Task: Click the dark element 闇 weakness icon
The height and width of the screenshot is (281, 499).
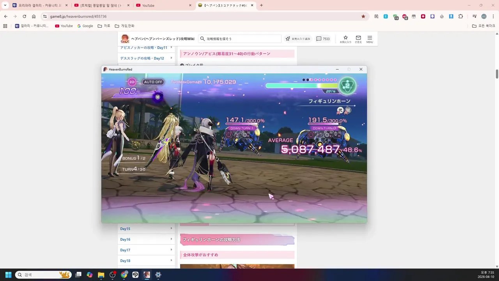Action: coord(348,110)
